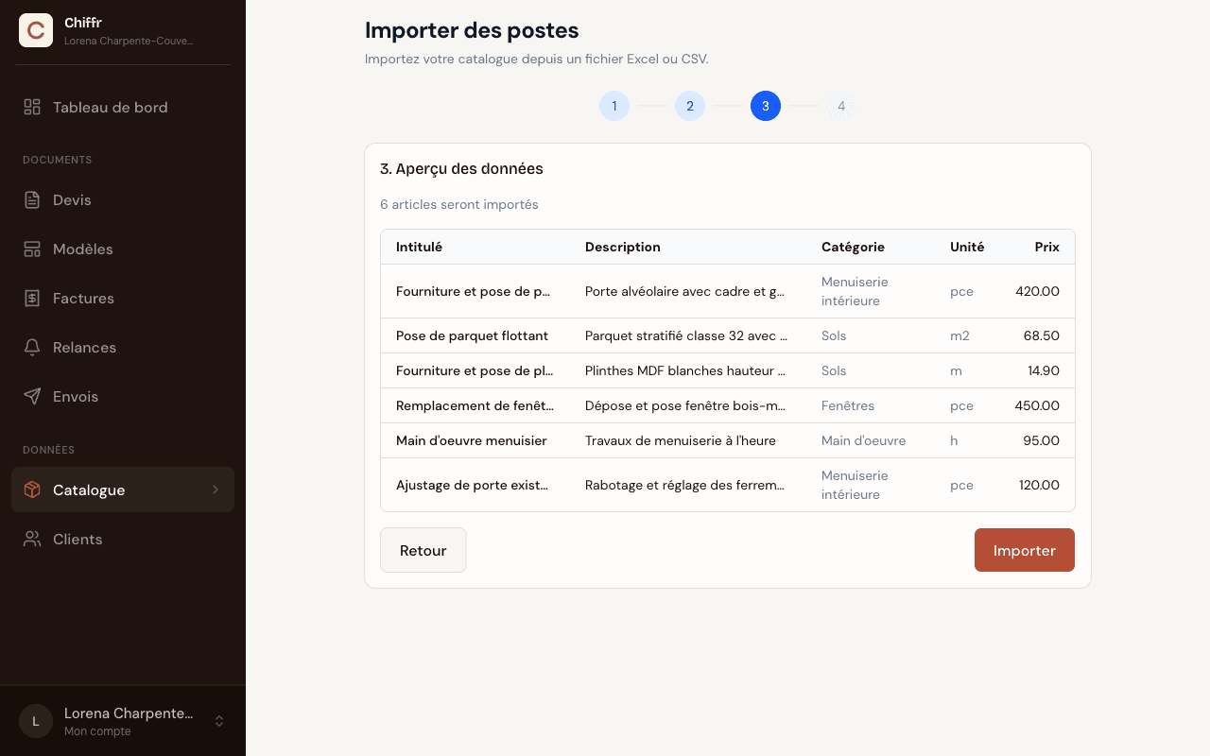Click 'Parquet stratifié classe 32' description
This screenshot has width=1210, height=756.
(687, 335)
